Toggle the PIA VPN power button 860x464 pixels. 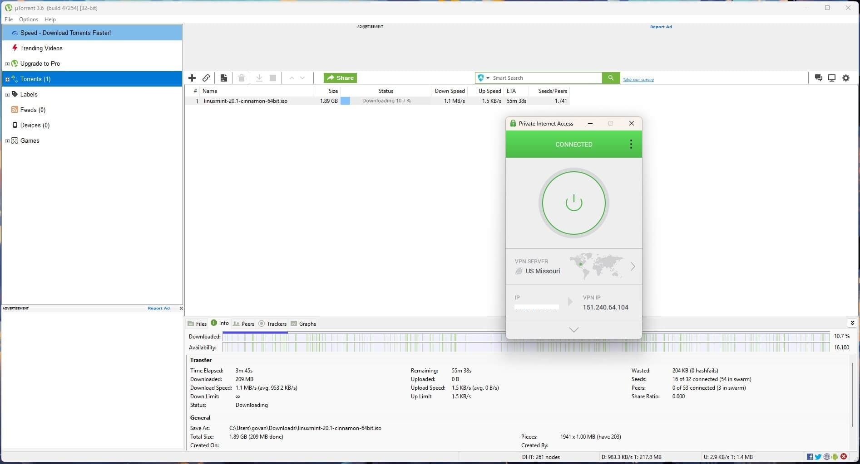tap(574, 203)
